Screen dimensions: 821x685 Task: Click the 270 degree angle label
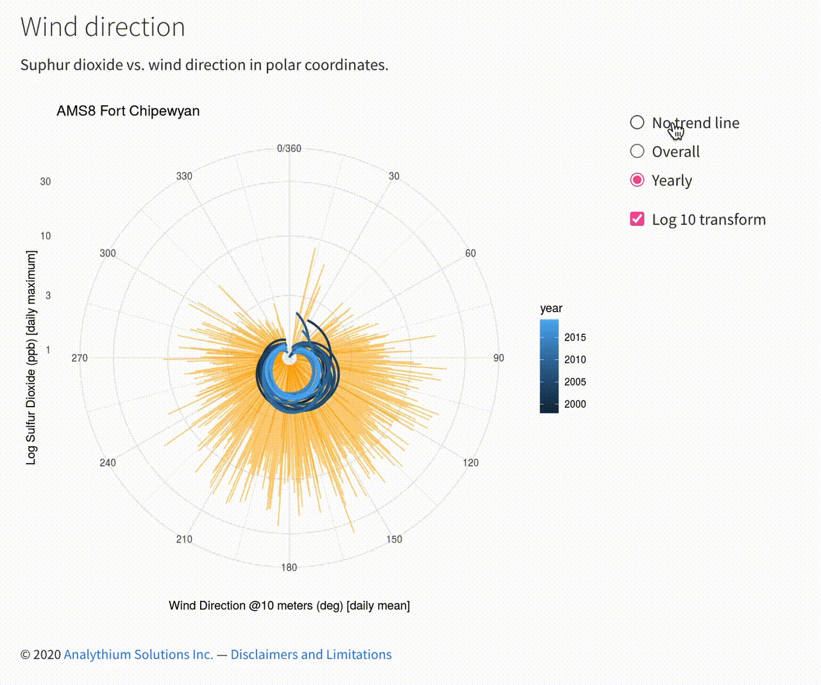pyautogui.click(x=80, y=358)
